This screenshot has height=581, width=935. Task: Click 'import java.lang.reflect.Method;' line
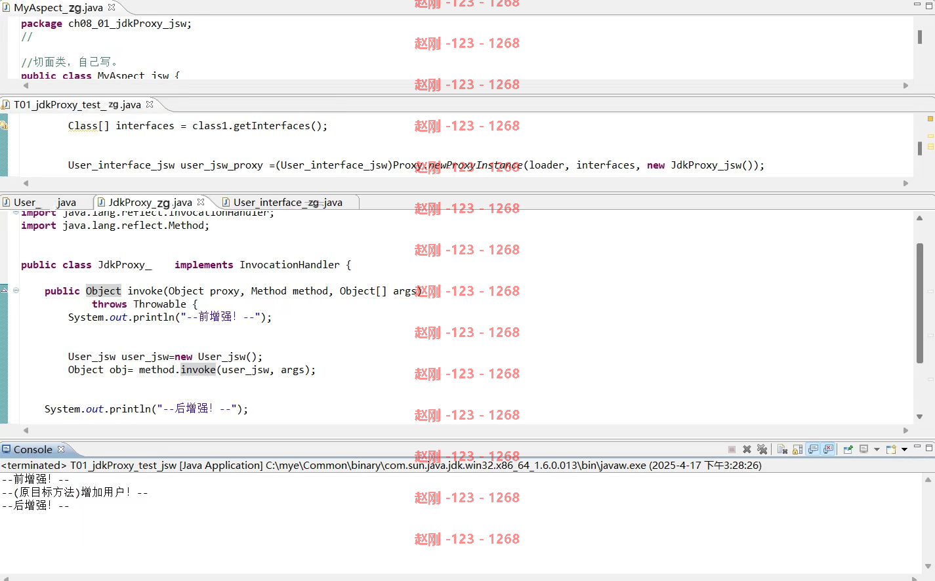pyautogui.click(x=115, y=226)
